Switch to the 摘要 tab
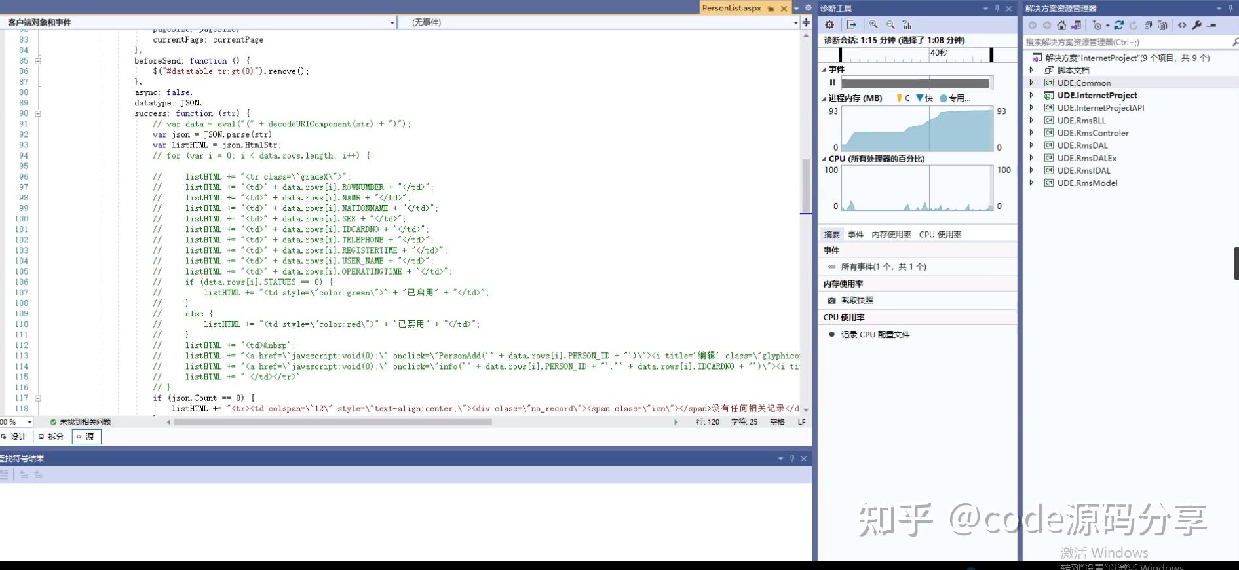The image size is (1239, 570). point(831,235)
